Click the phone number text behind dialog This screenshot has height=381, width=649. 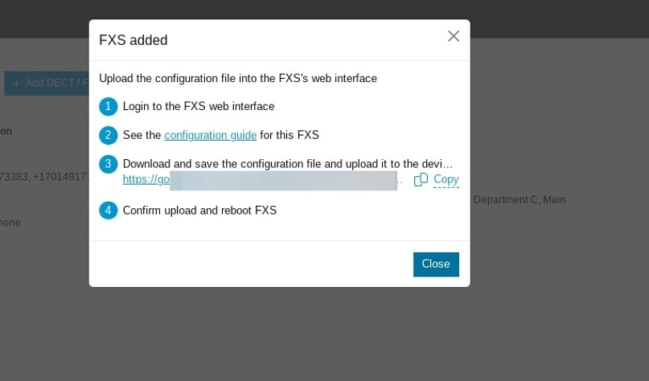(x=44, y=177)
